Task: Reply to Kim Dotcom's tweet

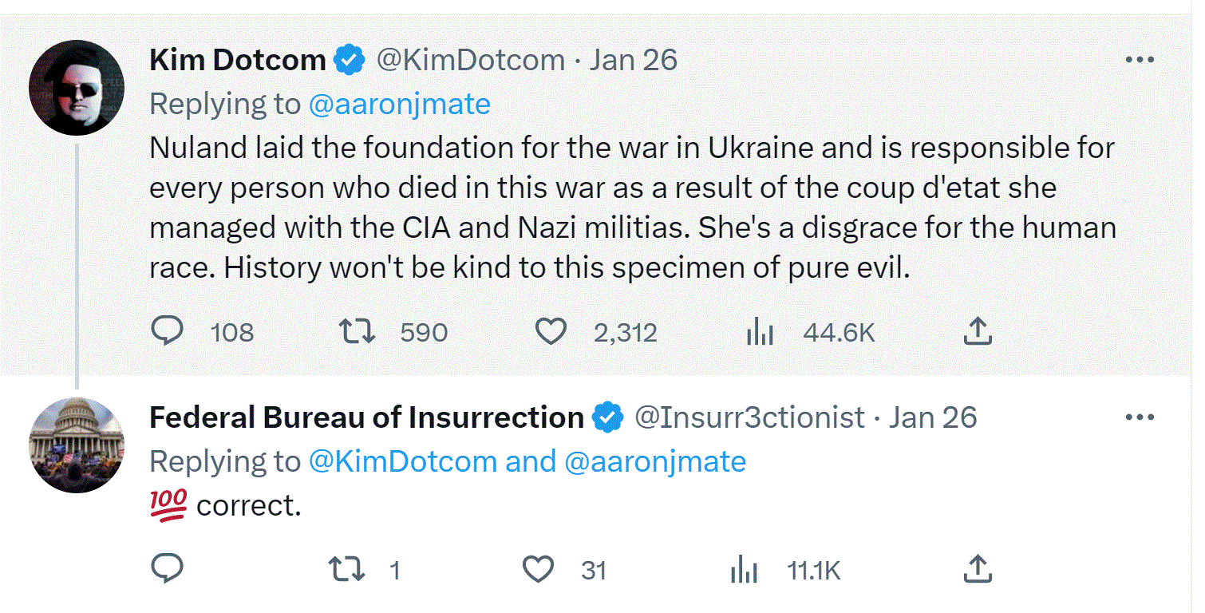Action: coord(168,331)
